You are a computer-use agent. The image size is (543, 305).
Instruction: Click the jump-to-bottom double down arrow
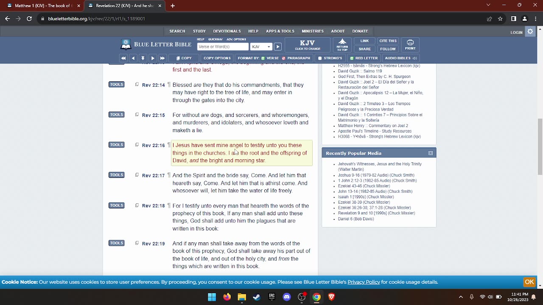point(143,58)
